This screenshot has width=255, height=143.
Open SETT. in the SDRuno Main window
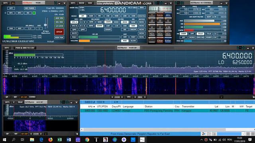[x=6, y=3]
